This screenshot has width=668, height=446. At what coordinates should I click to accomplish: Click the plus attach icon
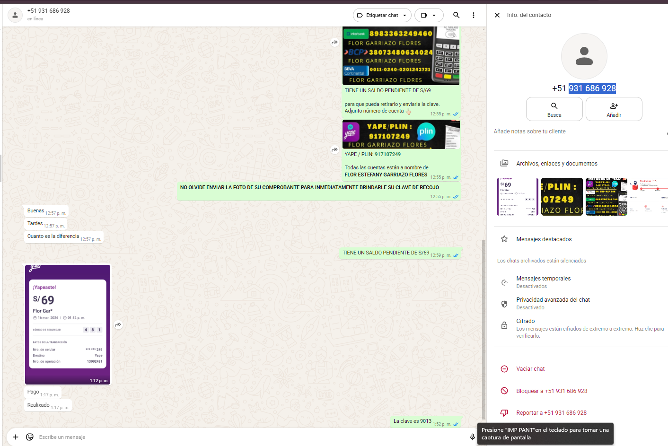[x=16, y=437]
